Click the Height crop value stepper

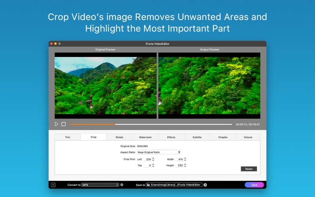point(185,165)
